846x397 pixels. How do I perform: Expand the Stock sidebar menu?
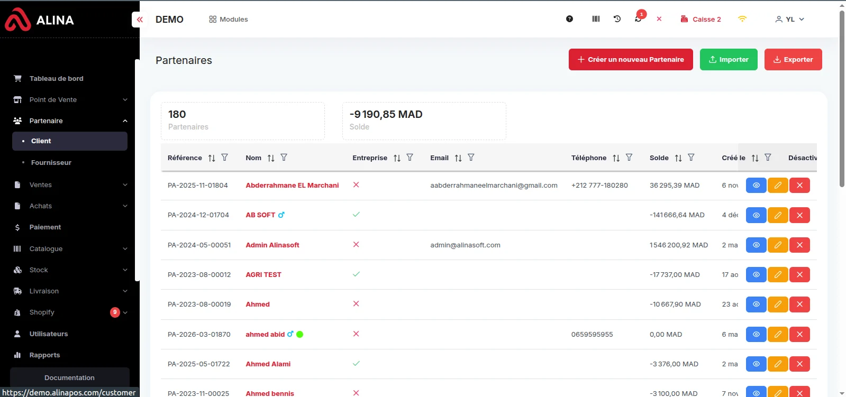[x=70, y=270]
